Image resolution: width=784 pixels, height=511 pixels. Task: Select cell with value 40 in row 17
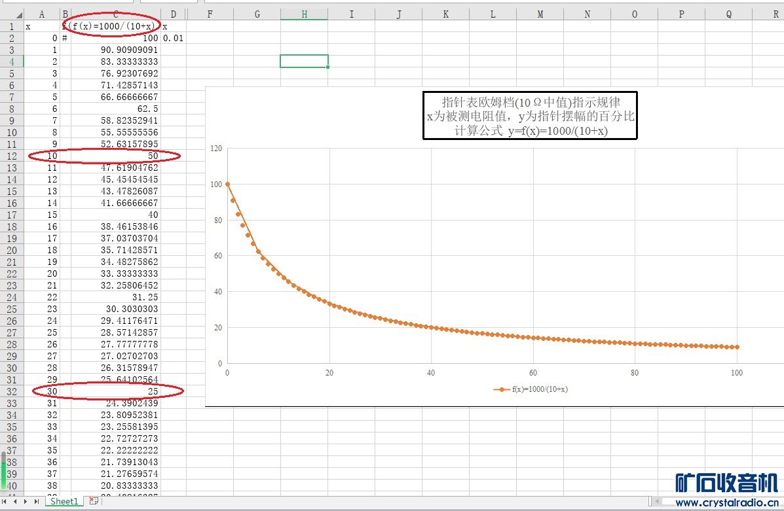click(x=115, y=215)
